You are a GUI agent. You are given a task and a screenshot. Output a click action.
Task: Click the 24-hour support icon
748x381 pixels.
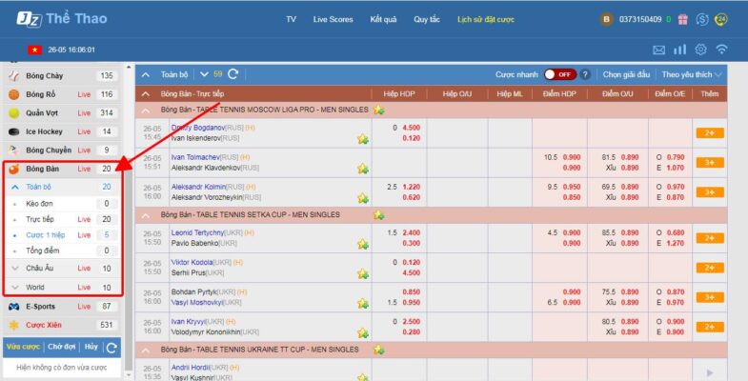pyautogui.click(x=721, y=19)
